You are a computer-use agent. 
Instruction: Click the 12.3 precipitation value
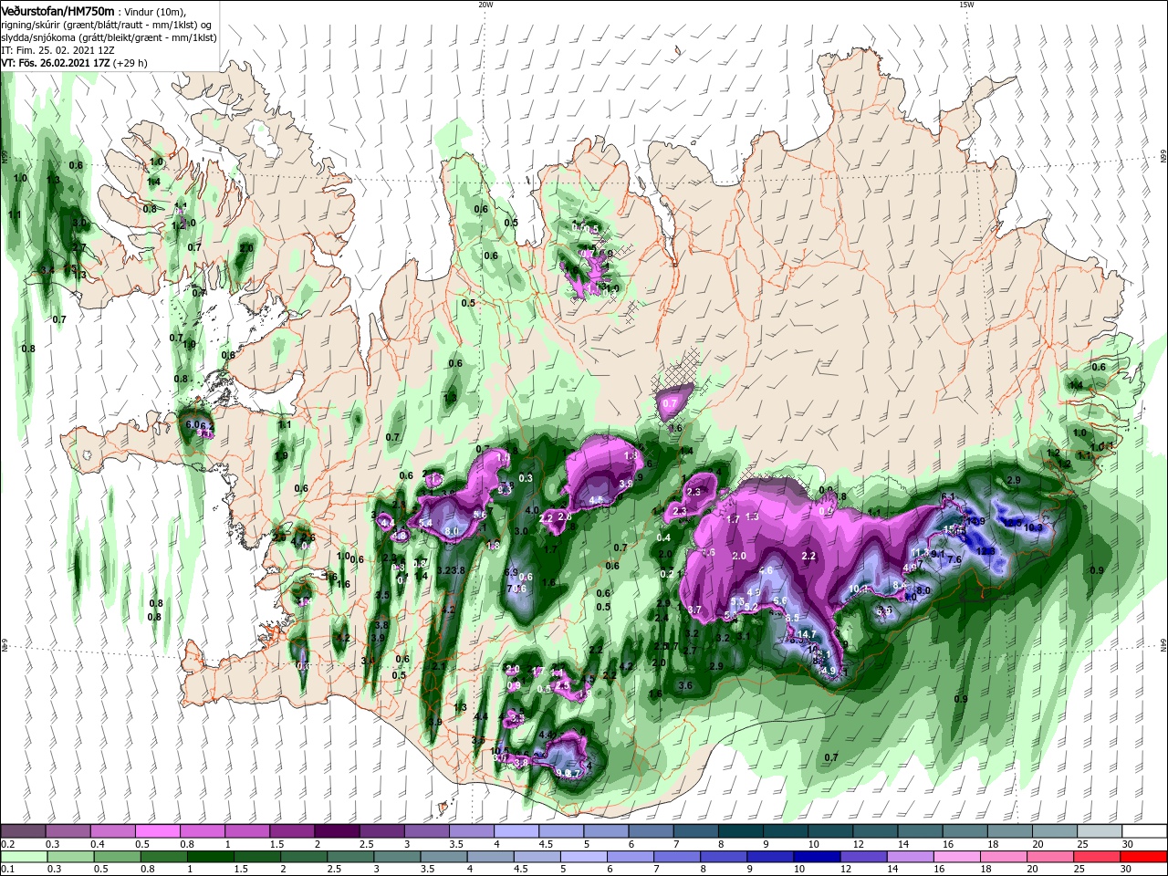pos(985,551)
